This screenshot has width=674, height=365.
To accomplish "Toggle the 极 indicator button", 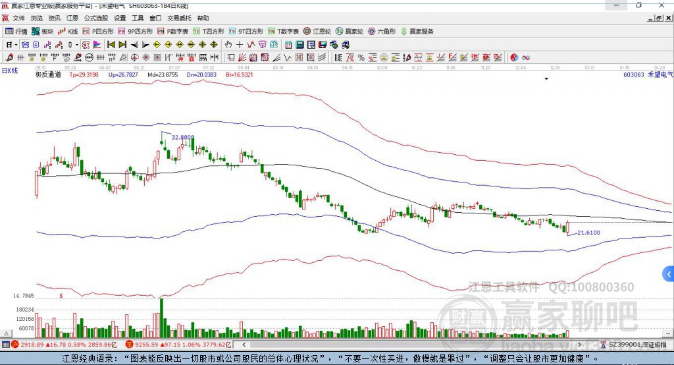I will pyautogui.click(x=86, y=45).
